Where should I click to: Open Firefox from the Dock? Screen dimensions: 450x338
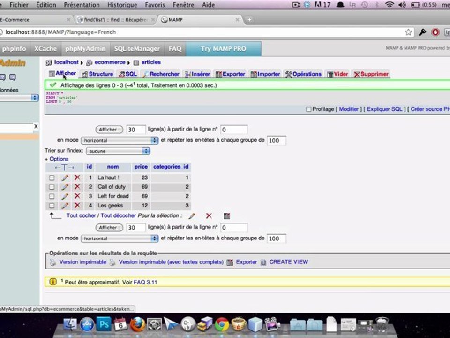(x=137, y=324)
